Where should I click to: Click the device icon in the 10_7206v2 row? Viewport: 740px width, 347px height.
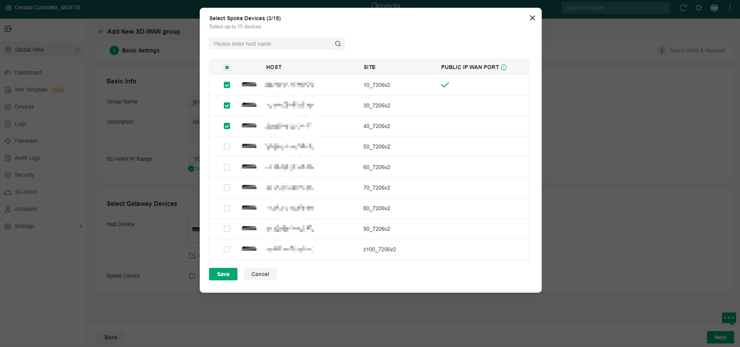(x=249, y=84)
